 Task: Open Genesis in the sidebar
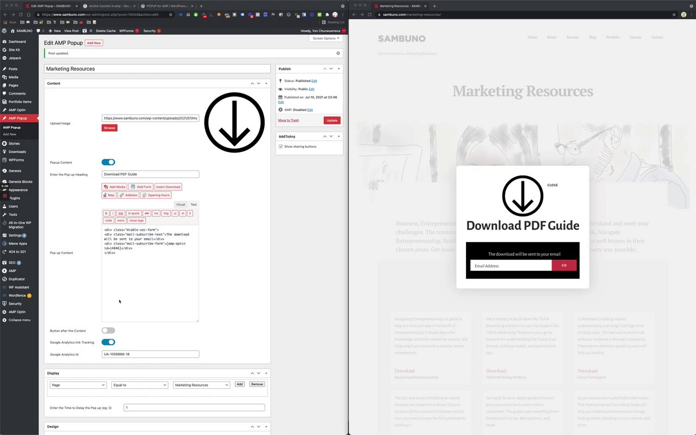click(15, 171)
